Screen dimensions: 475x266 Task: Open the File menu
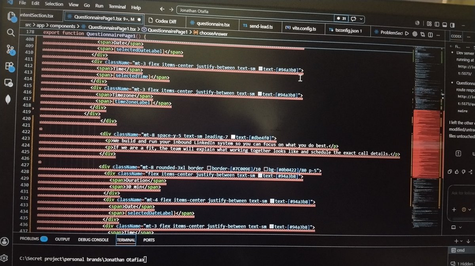pyautogui.click(x=22, y=3)
